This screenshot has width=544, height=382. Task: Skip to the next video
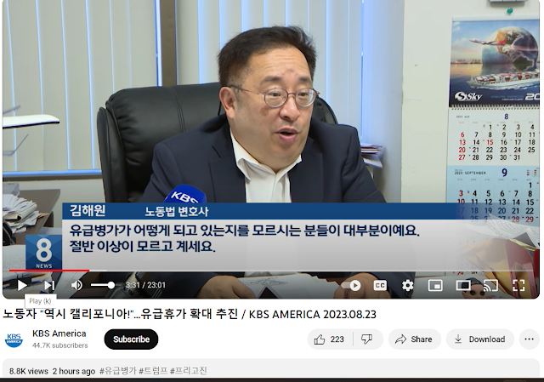coord(49,286)
